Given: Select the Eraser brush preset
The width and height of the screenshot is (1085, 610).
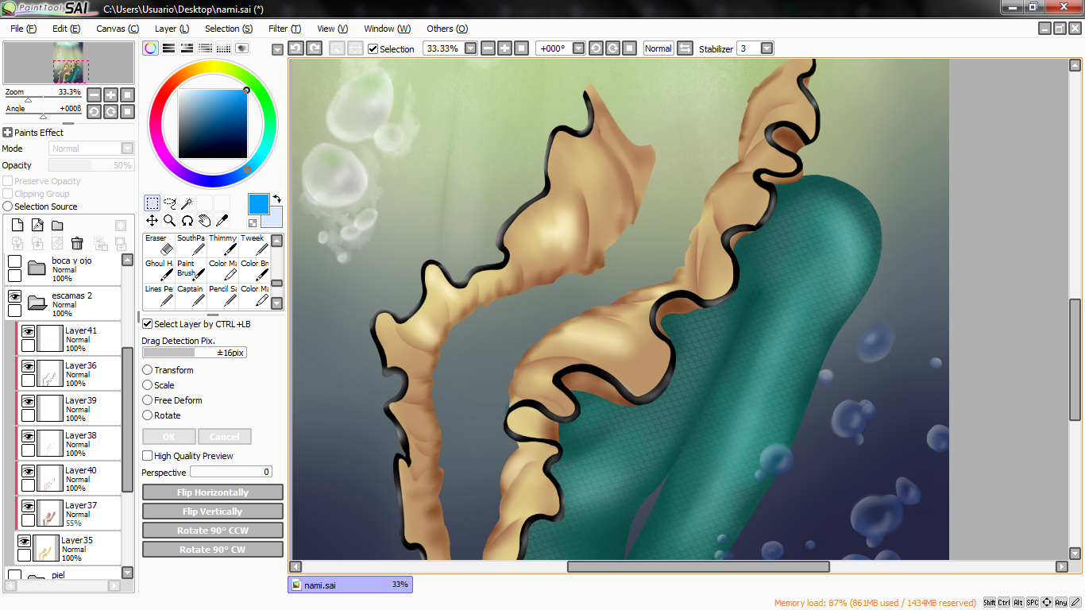Looking at the screenshot, I should tap(159, 245).
